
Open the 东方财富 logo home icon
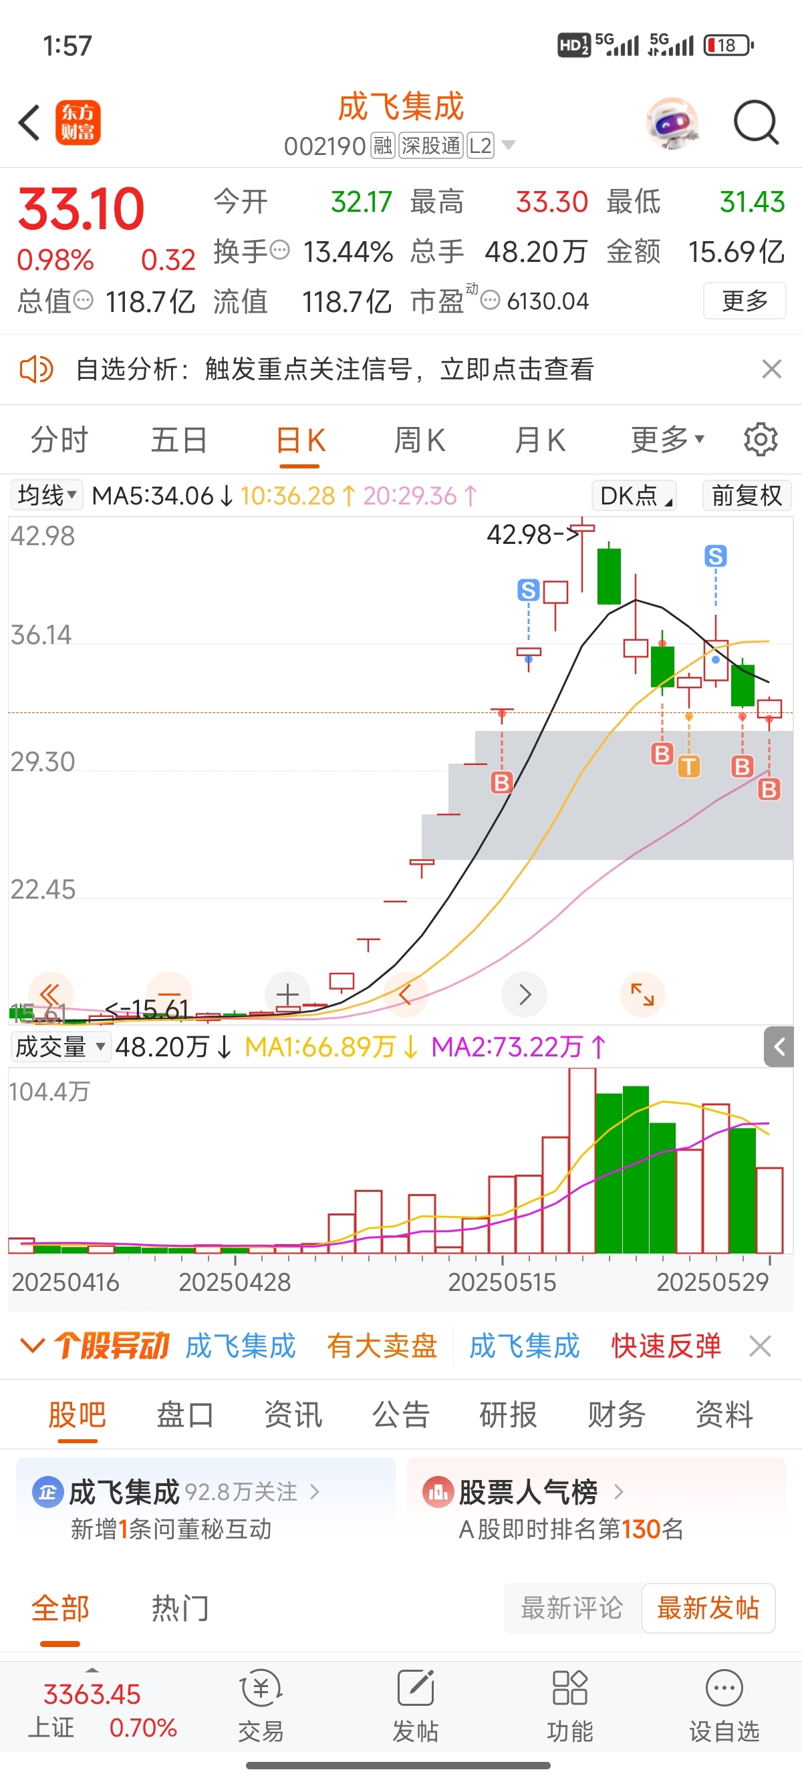coord(78,123)
